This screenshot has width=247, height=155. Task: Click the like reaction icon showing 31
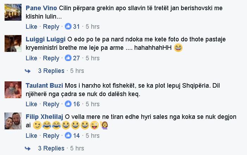click(x=68, y=26)
